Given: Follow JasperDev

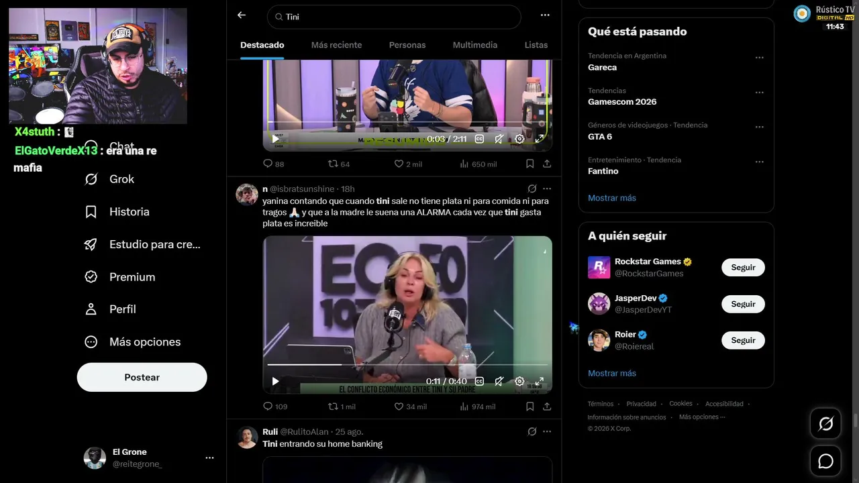Looking at the screenshot, I should (x=743, y=304).
